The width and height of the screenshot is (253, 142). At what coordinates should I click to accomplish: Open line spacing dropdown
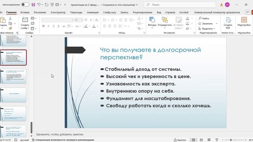(132, 20)
